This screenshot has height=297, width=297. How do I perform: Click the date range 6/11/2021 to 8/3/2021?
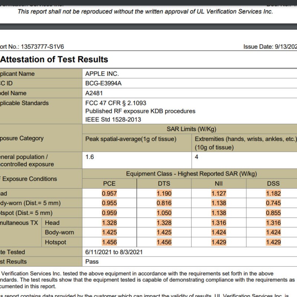[114, 252]
